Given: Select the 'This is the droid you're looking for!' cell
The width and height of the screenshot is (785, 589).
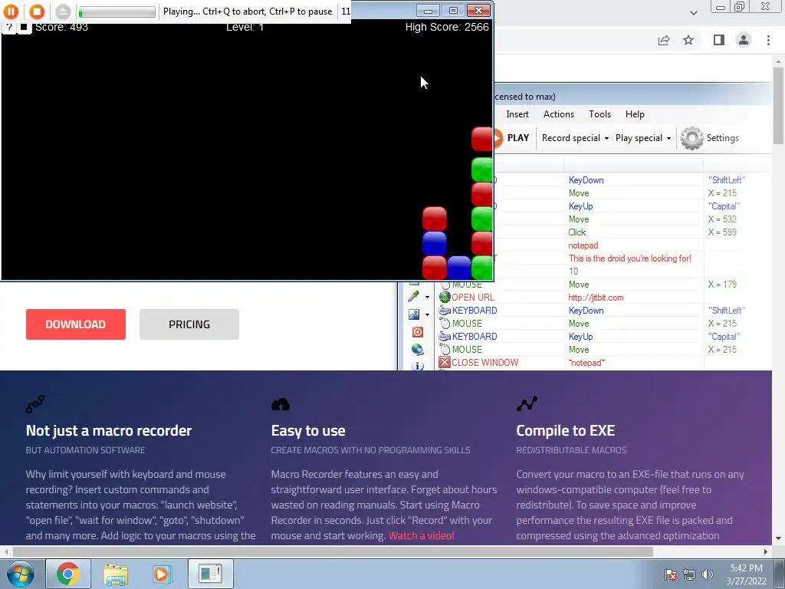Looking at the screenshot, I should (x=630, y=258).
